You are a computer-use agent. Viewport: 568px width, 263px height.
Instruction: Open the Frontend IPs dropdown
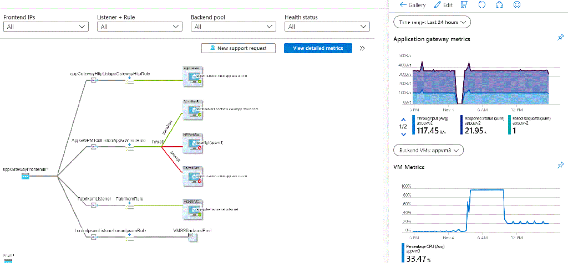click(45, 27)
